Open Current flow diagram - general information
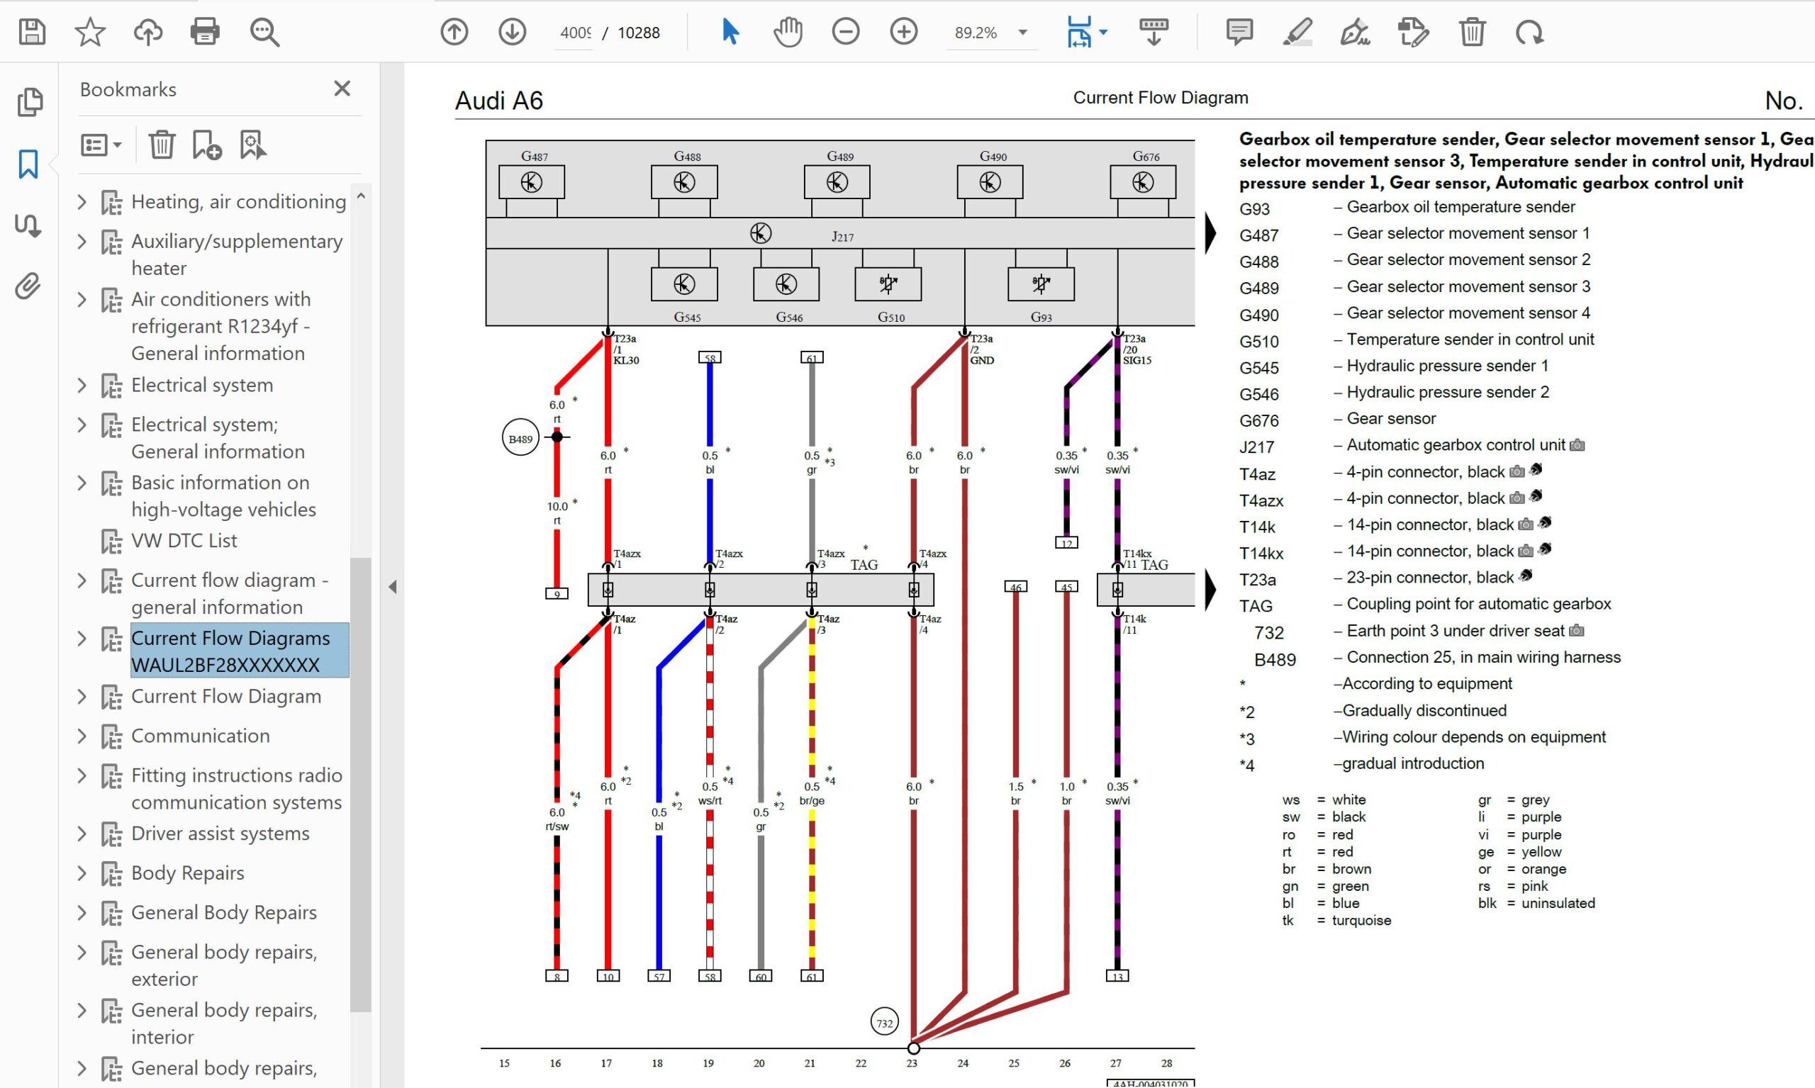 [230, 593]
